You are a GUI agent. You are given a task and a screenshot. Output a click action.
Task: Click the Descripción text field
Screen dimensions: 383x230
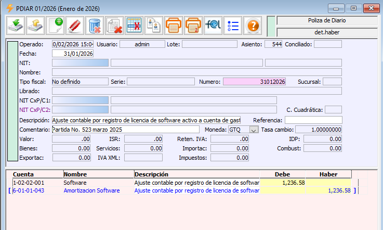click(146, 120)
